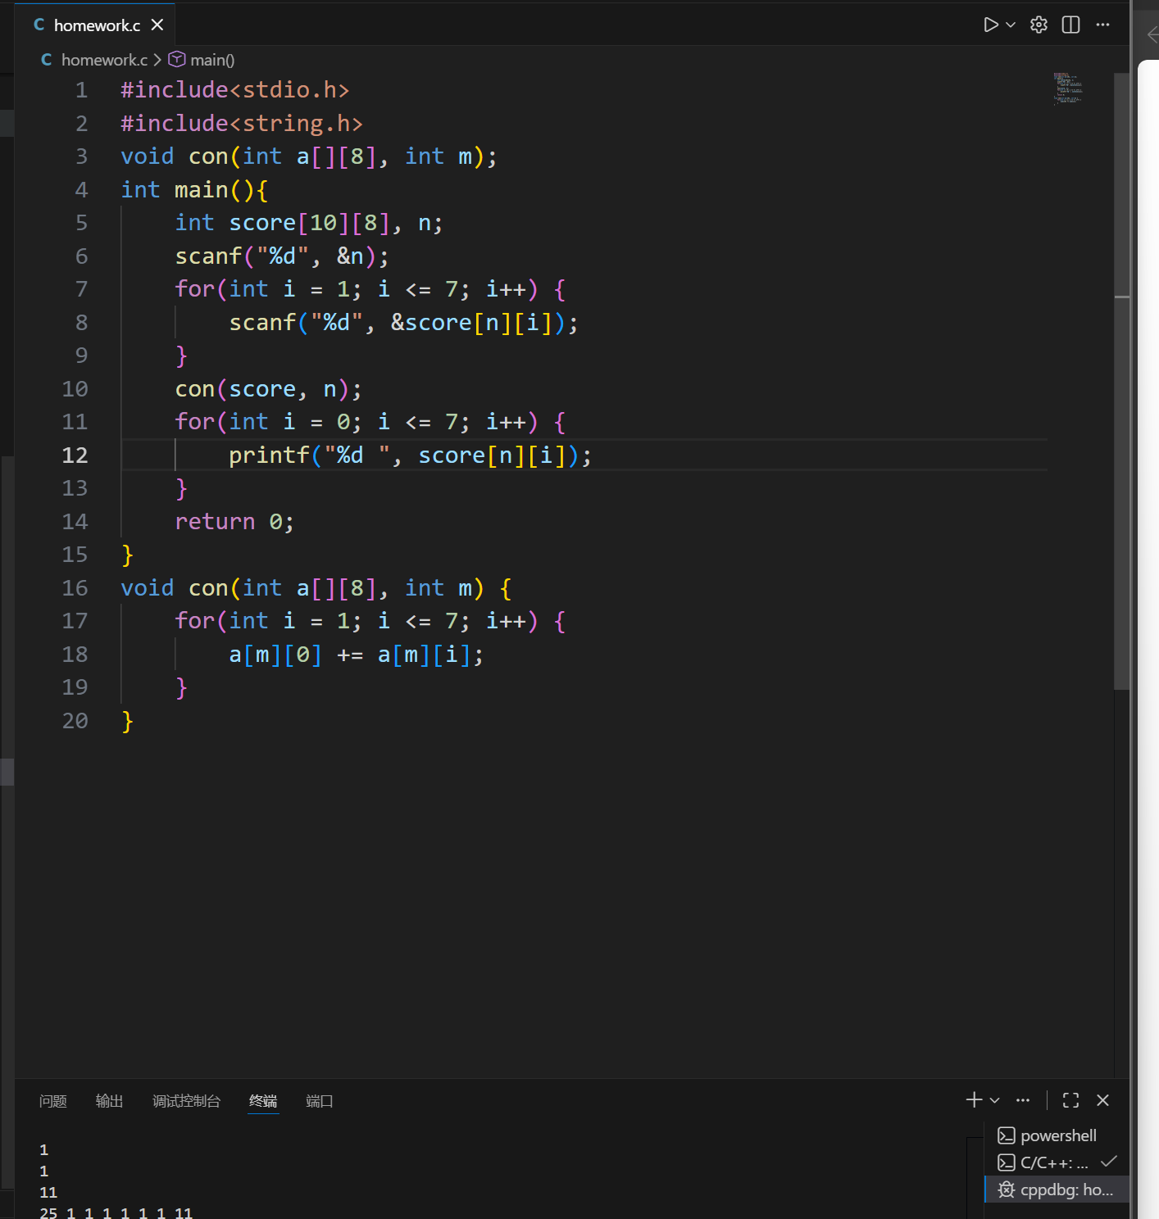Select the cppdbg debug terminal entry
The image size is (1159, 1219).
(1057, 1190)
